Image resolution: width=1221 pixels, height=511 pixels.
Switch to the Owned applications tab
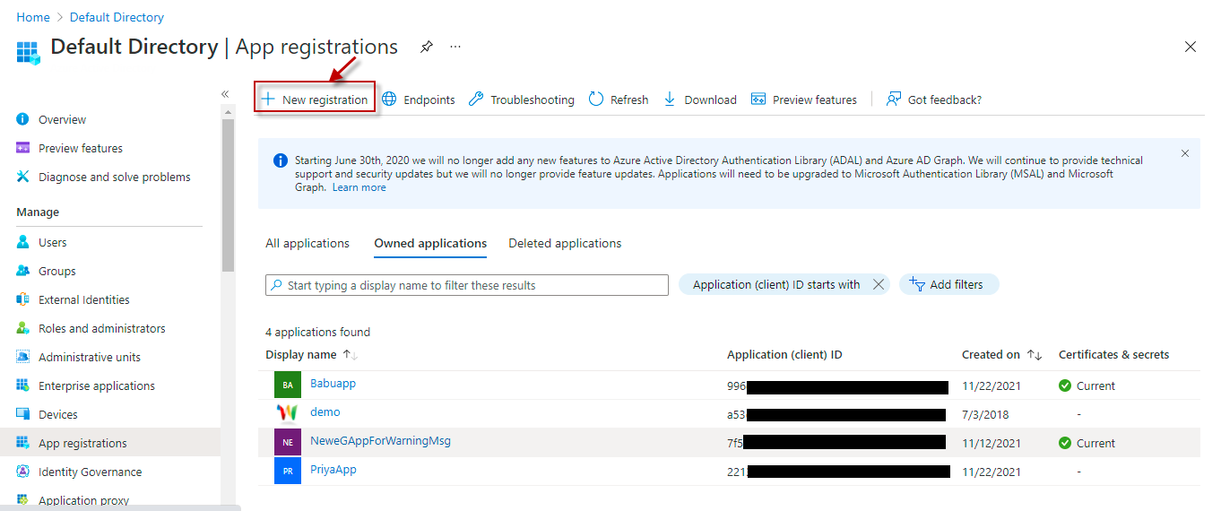coord(430,243)
